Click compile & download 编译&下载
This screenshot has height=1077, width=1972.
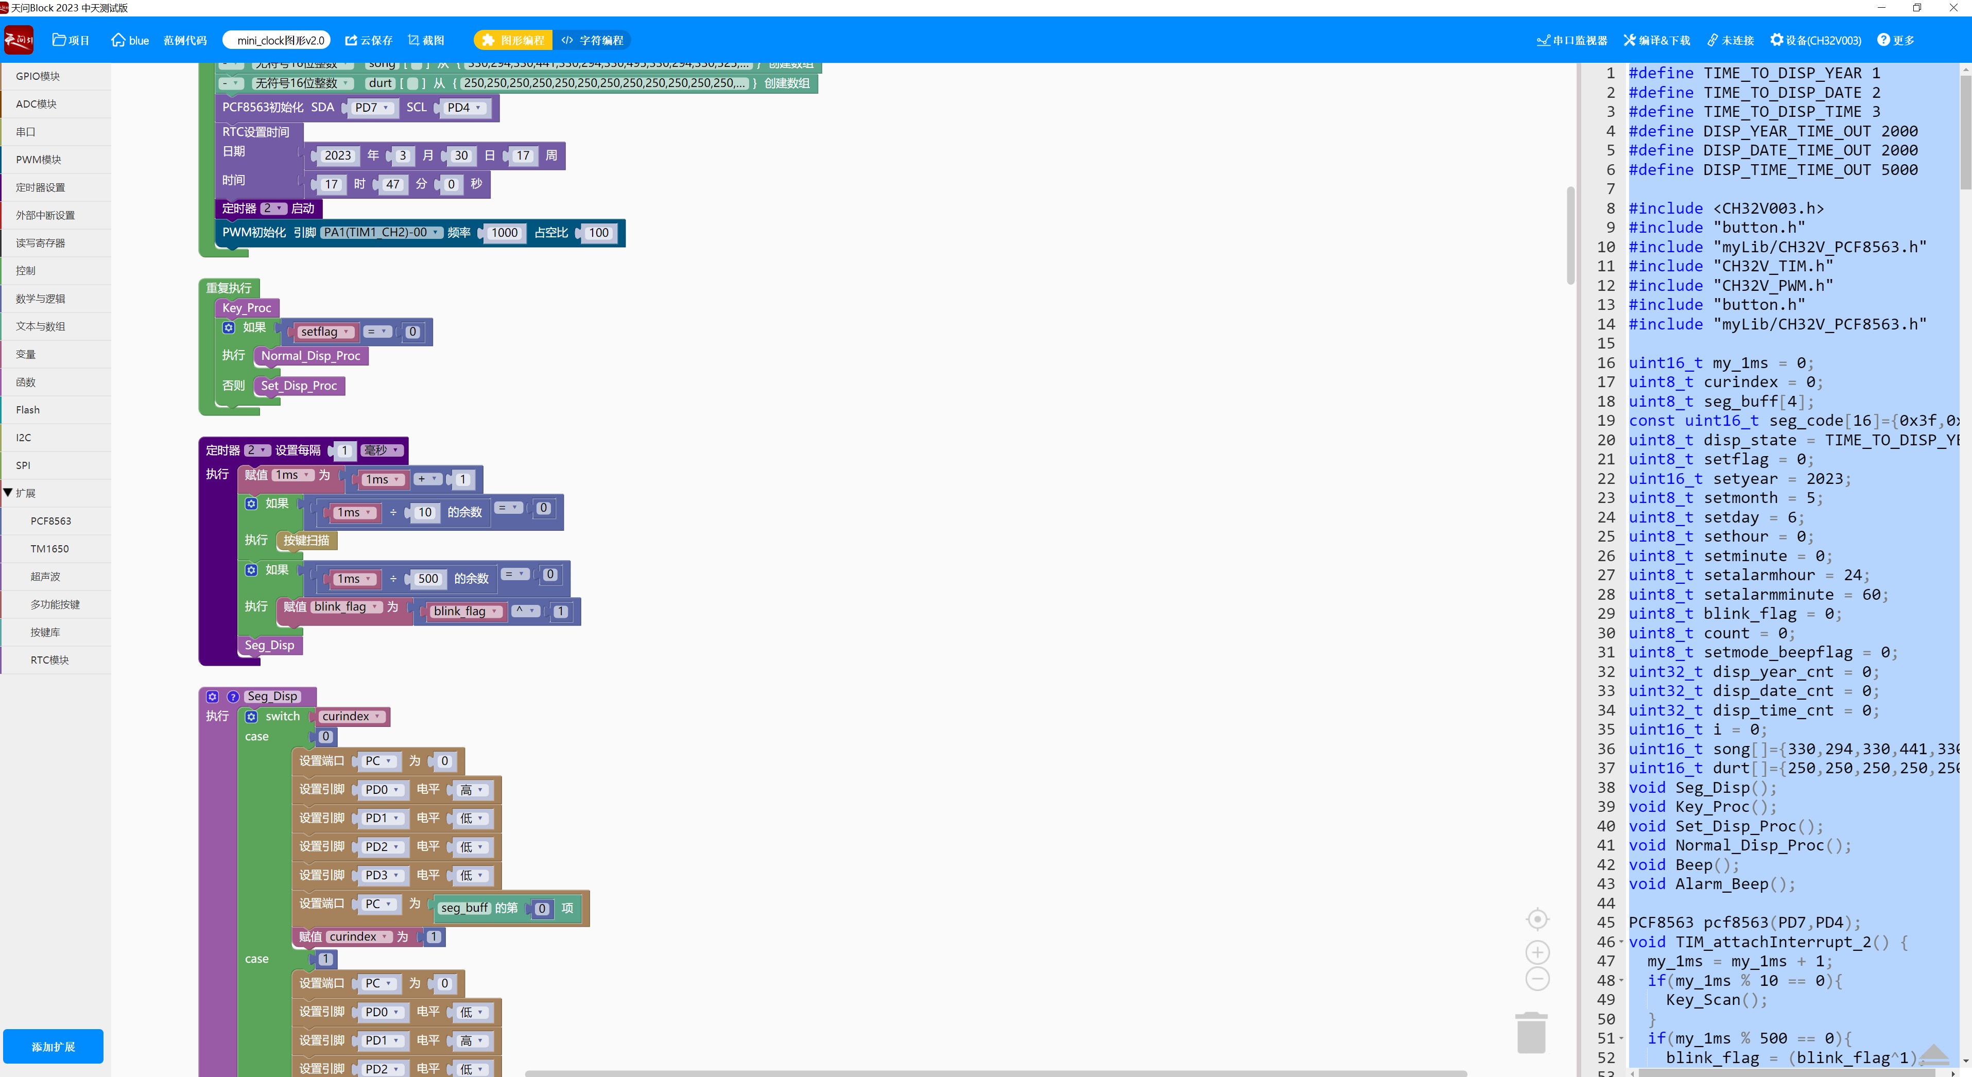tap(1656, 40)
